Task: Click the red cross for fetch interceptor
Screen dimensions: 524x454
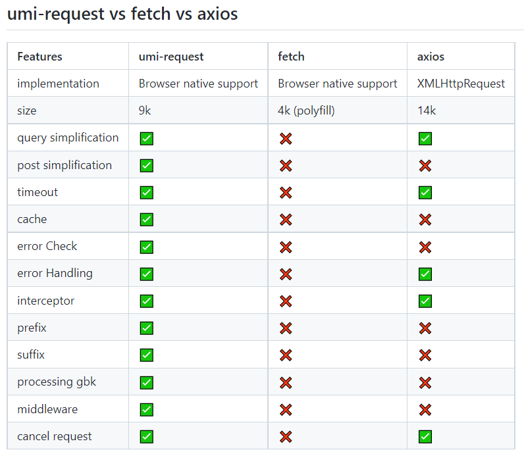Action: [286, 301]
